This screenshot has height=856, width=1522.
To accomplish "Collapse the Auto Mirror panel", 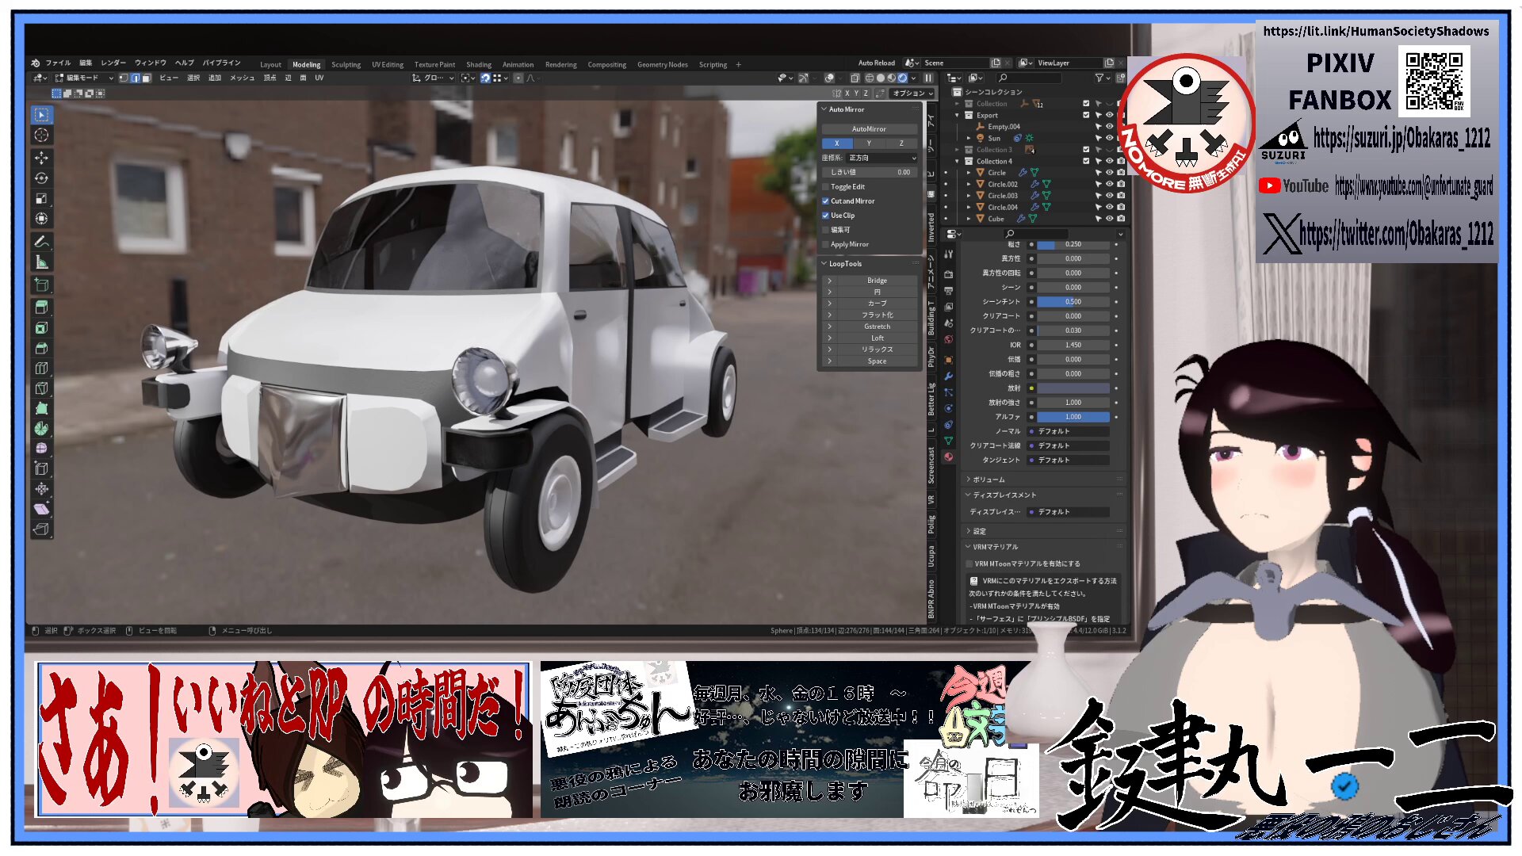I will 824,109.
